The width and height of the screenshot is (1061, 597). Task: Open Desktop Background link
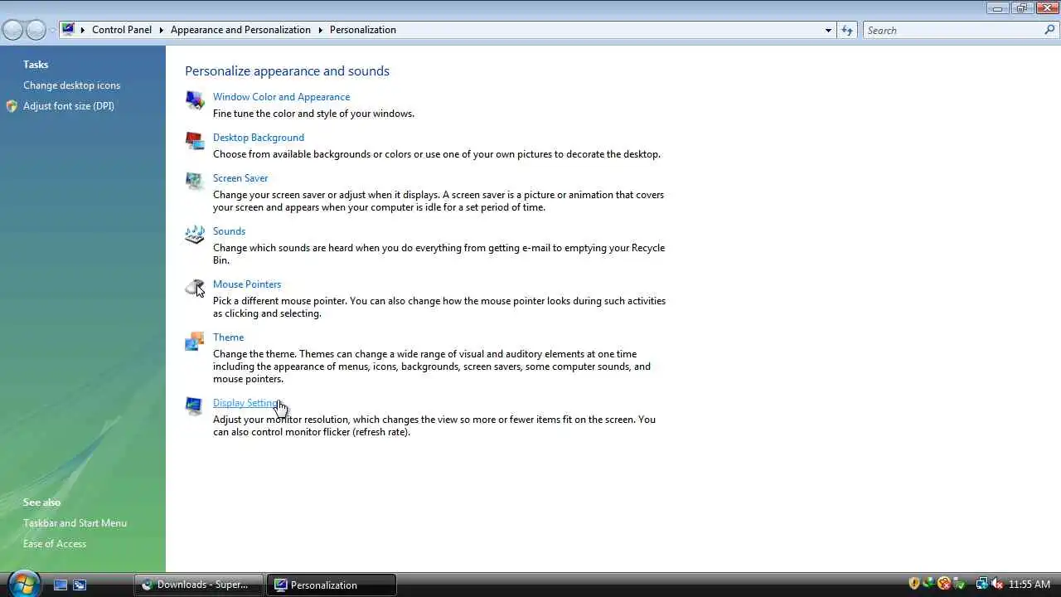point(259,138)
